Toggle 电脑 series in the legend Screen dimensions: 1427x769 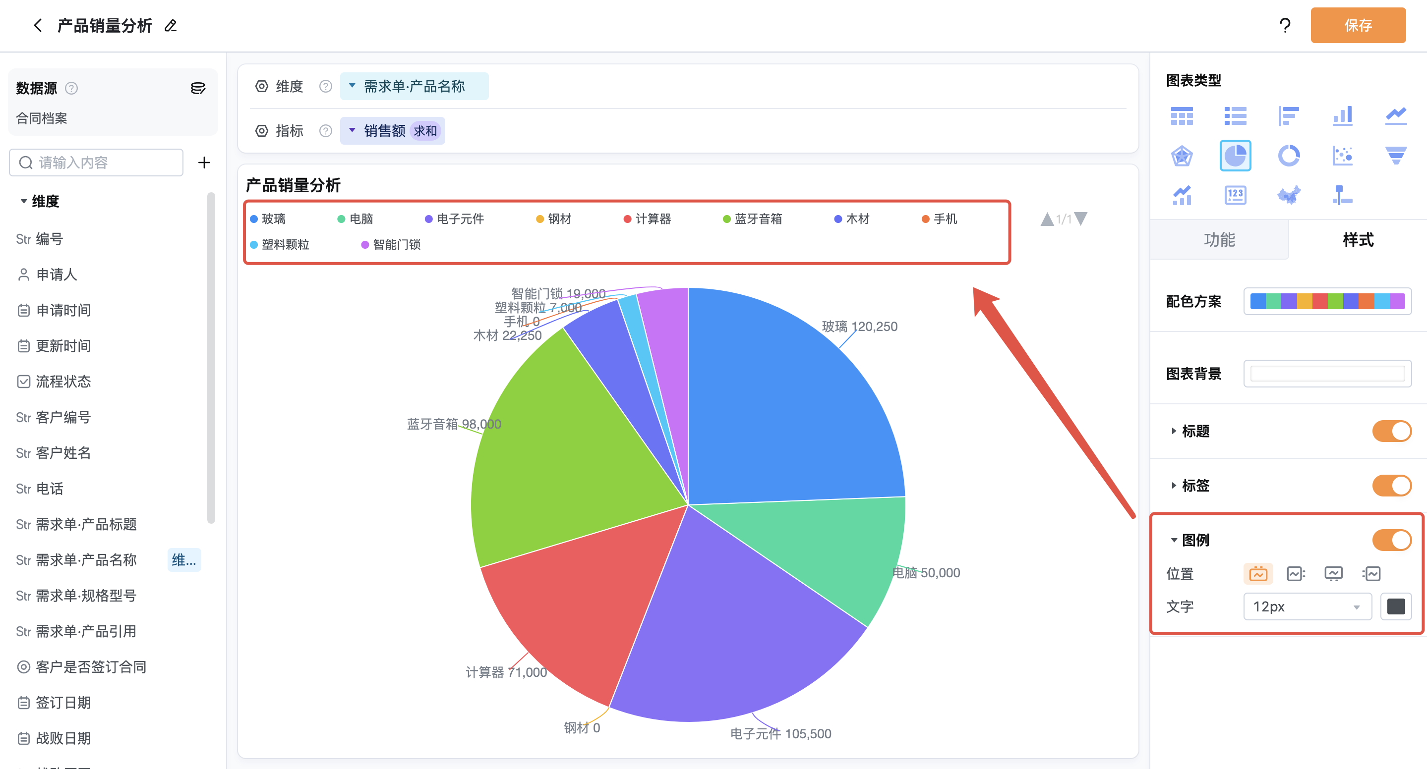click(x=355, y=219)
